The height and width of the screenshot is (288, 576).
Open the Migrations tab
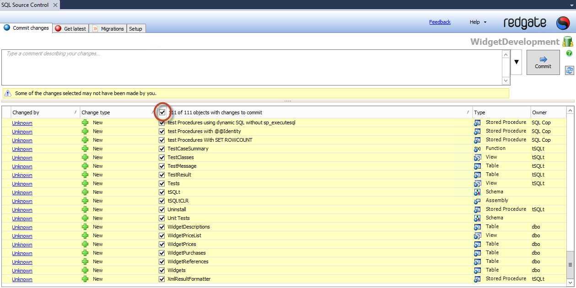tap(108, 29)
